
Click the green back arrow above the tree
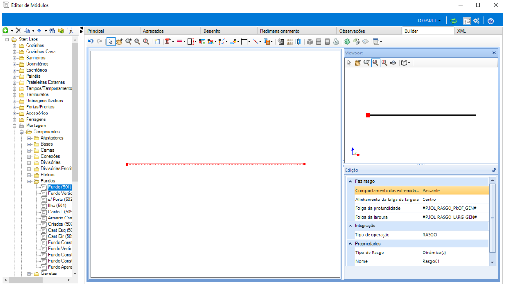point(6,31)
